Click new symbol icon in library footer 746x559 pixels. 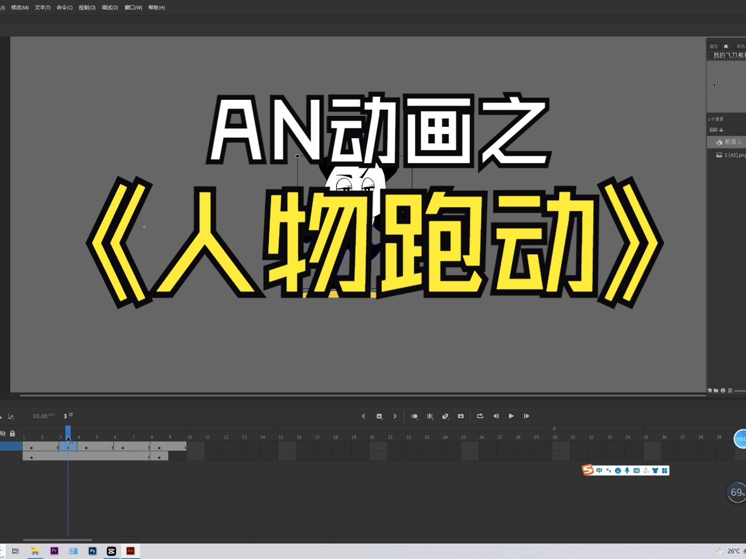click(x=710, y=390)
